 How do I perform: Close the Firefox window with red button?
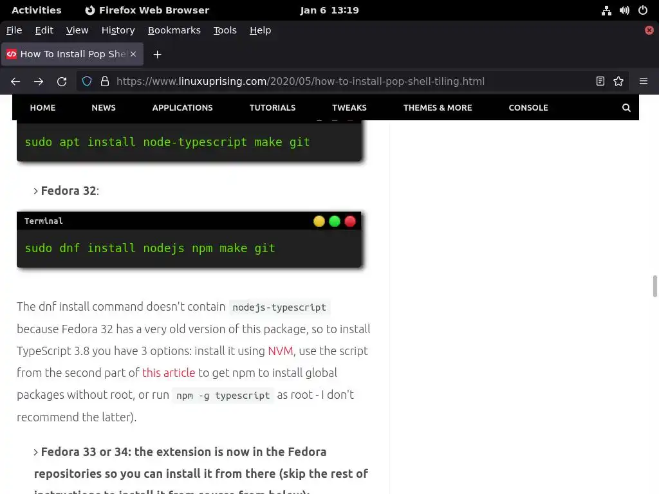pos(649,30)
